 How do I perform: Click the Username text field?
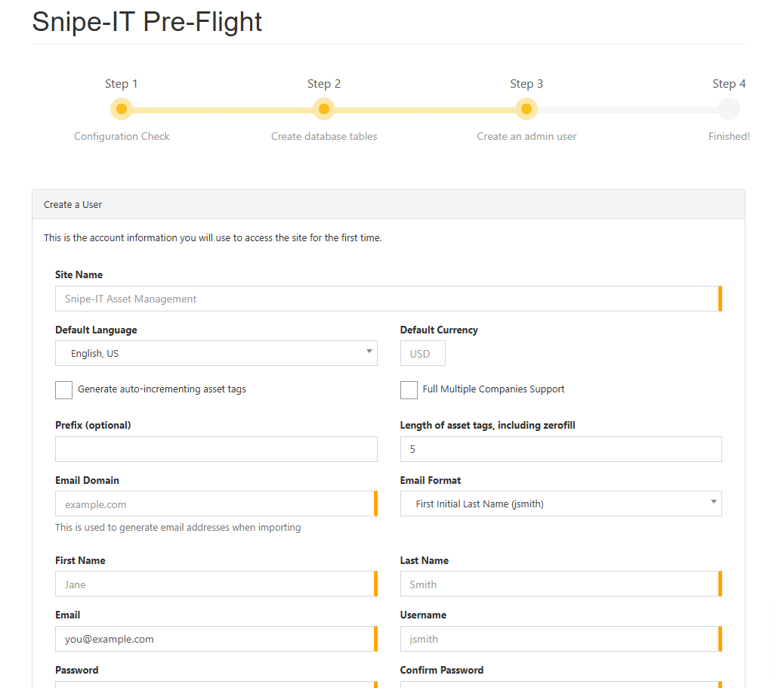(559, 639)
